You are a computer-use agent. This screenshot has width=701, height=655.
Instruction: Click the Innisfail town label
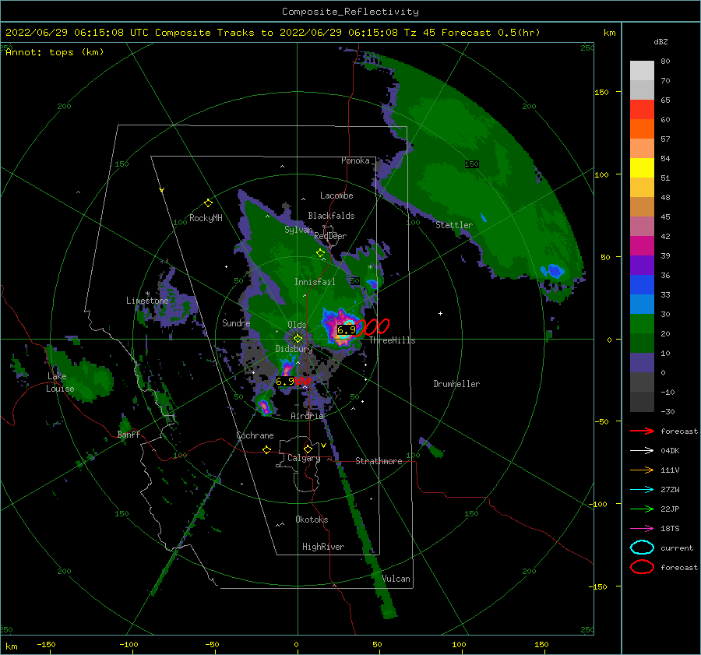(x=315, y=282)
